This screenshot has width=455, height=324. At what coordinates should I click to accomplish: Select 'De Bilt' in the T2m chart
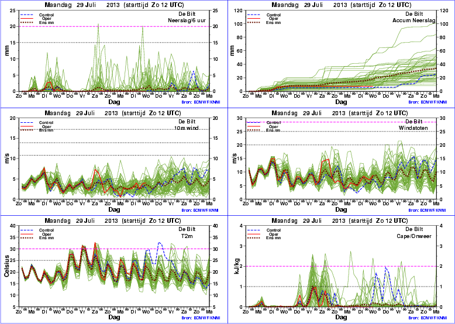tap(187, 229)
